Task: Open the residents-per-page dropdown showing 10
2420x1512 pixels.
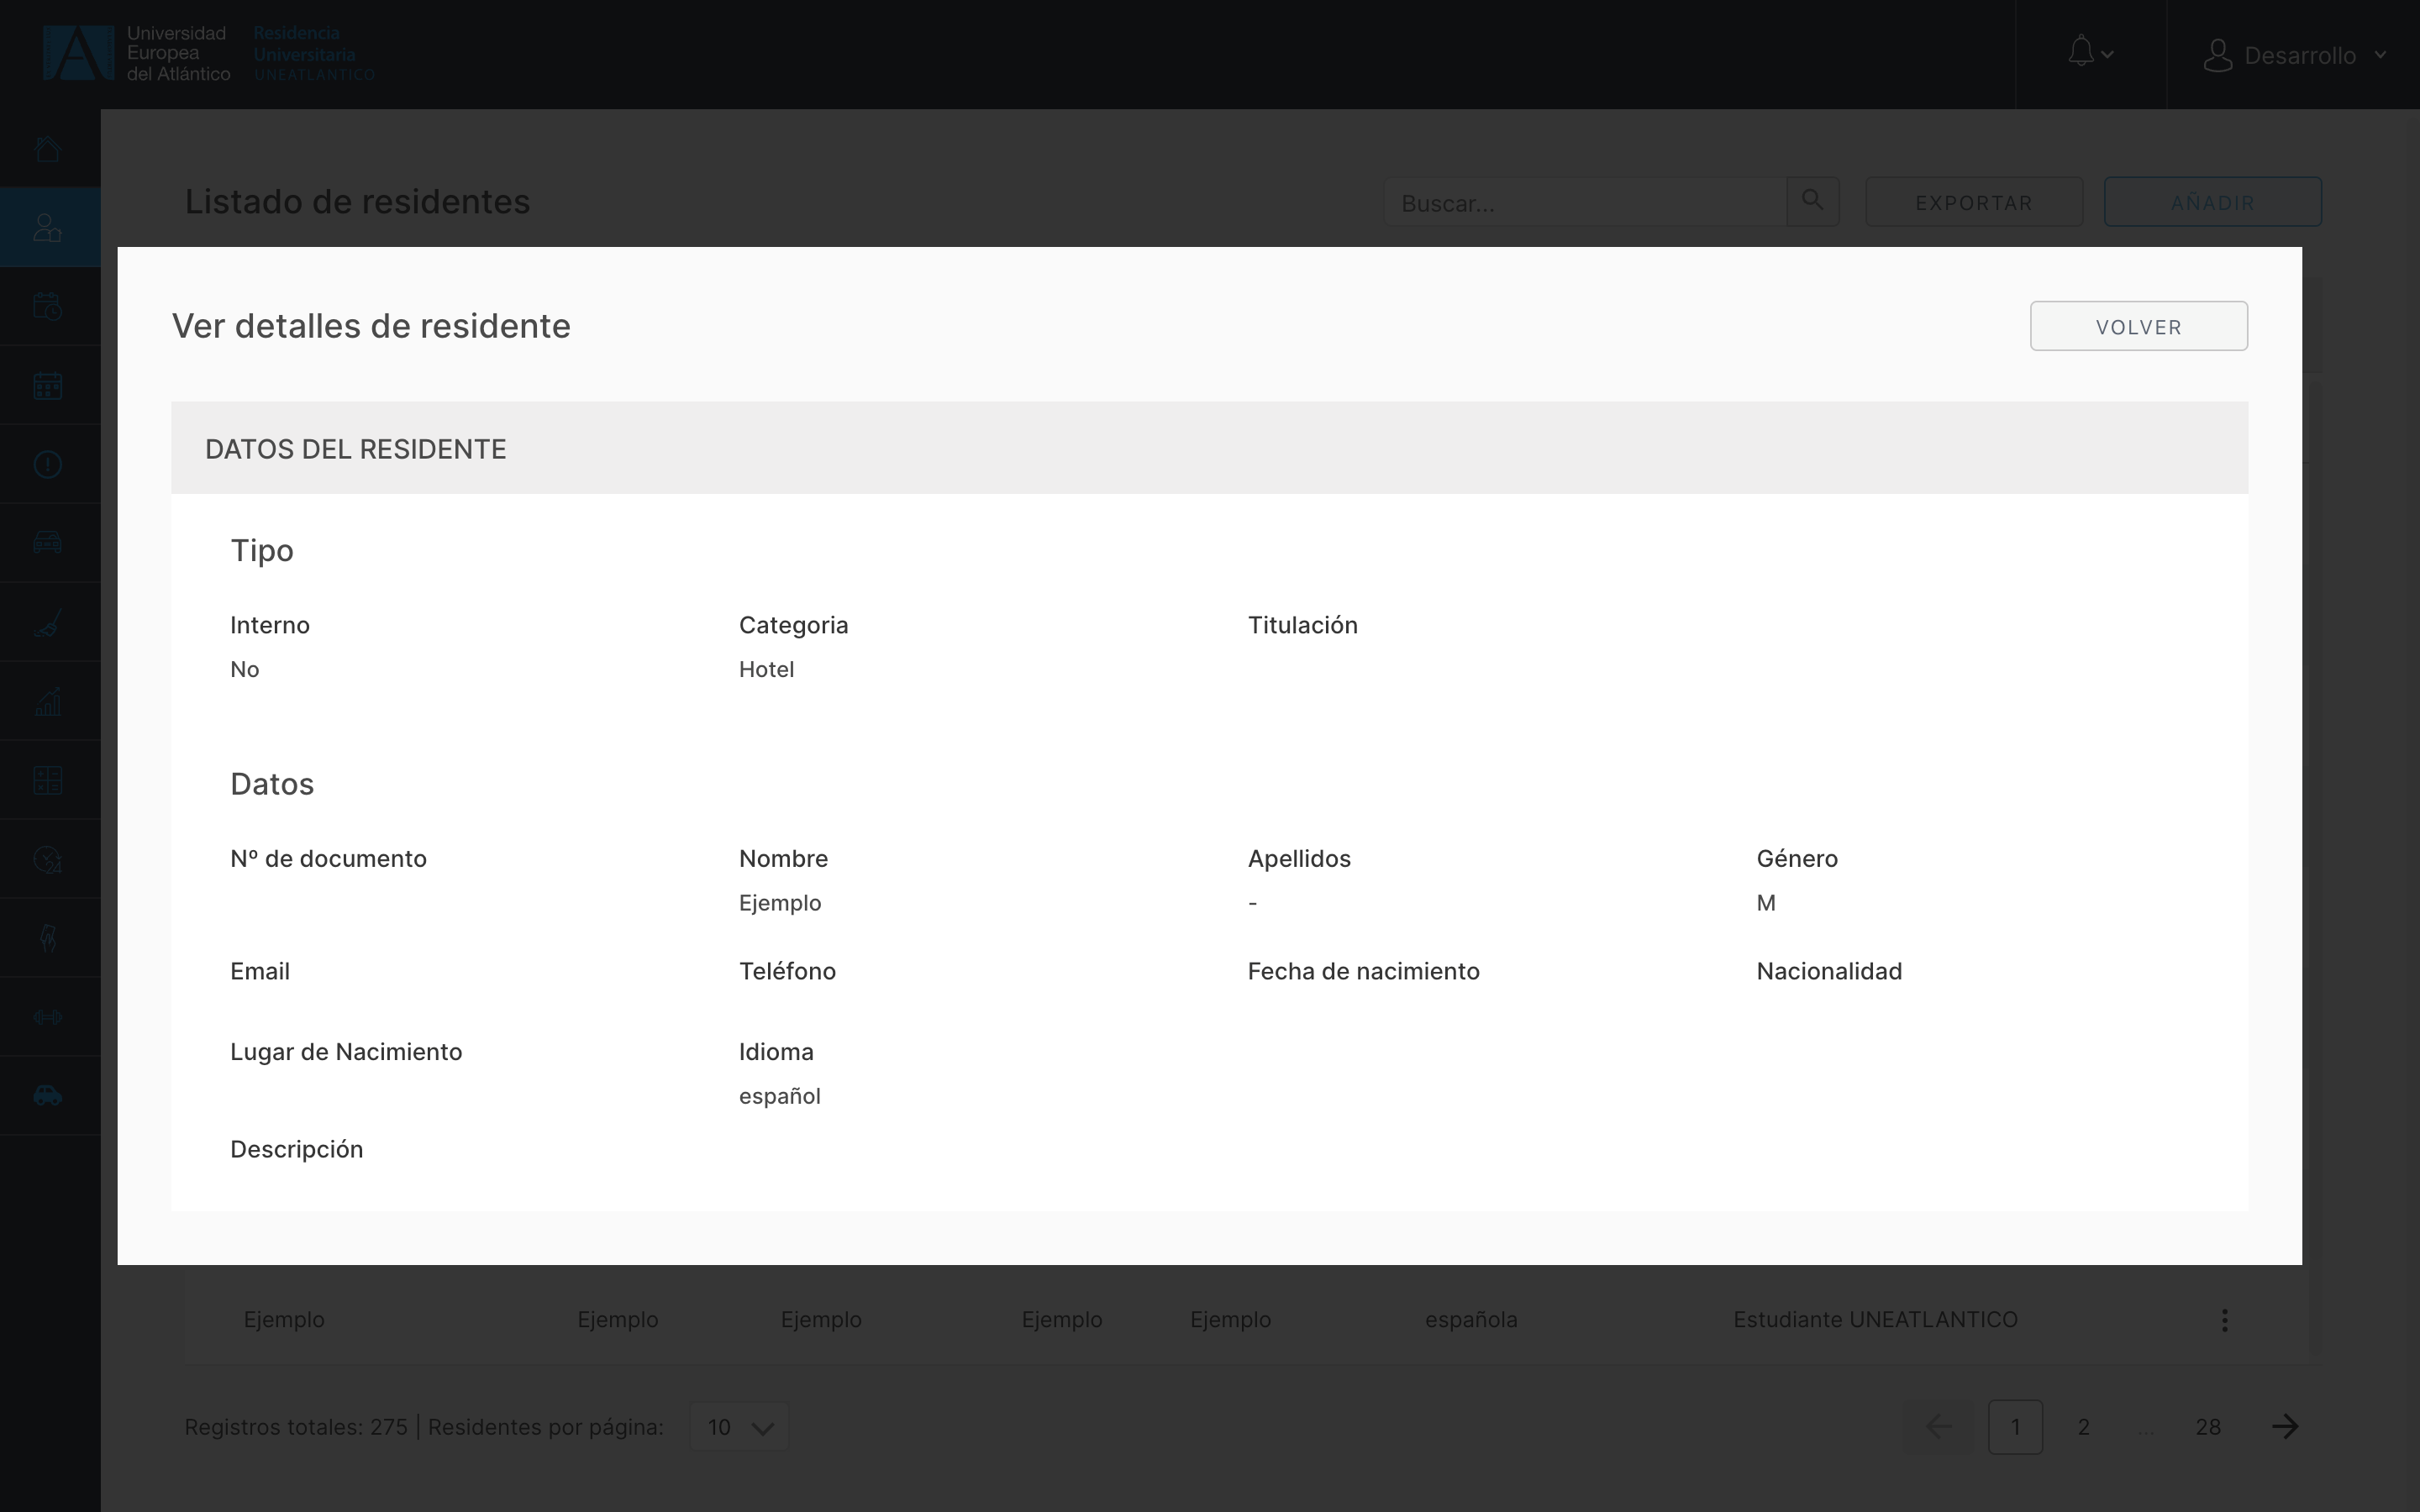Action: click(739, 1427)
